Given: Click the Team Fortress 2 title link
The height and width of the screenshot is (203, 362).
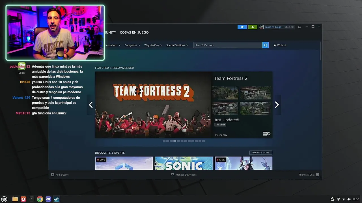Looking at the screenshot, I should tap(231, 78).
